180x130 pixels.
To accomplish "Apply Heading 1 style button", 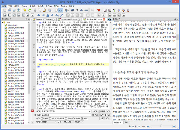I will [x=5, y=15].
